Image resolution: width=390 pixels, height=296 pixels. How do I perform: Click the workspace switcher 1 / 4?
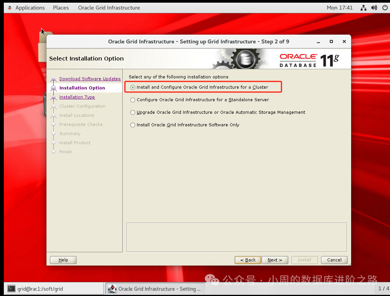[383, 288]
